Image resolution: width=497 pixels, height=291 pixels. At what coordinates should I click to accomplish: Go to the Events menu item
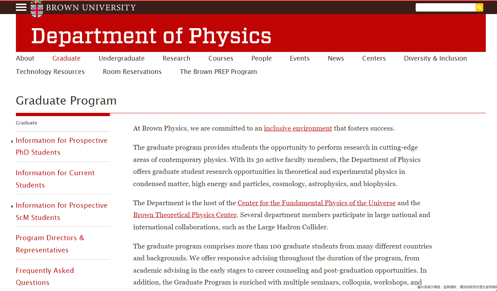click(300, 58)
